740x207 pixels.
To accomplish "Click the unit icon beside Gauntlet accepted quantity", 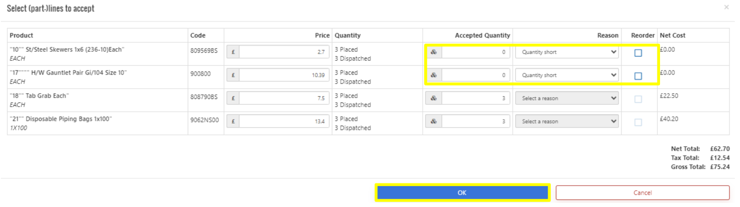I will [434, 75].
